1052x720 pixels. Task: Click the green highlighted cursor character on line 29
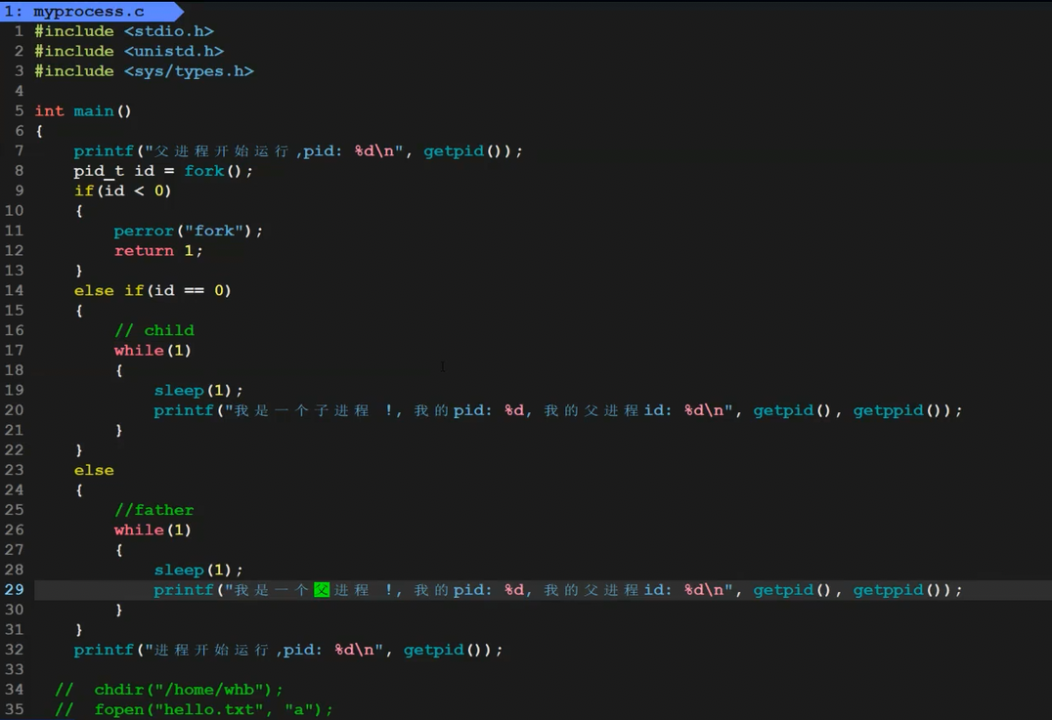click(x=322, y=590)
